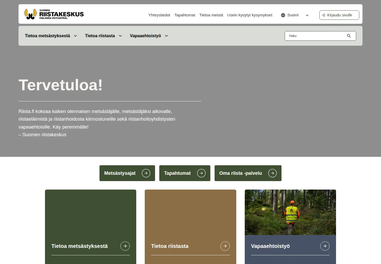
Task: Click the arrow circle on Tietoa metsästyksestä card
Action: (125, 246)
